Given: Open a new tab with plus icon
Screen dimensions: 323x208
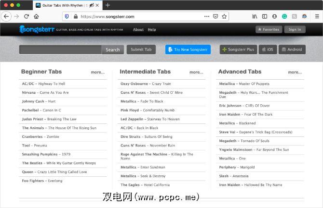Looking at the screenshot, I should [x=108, y=5].
